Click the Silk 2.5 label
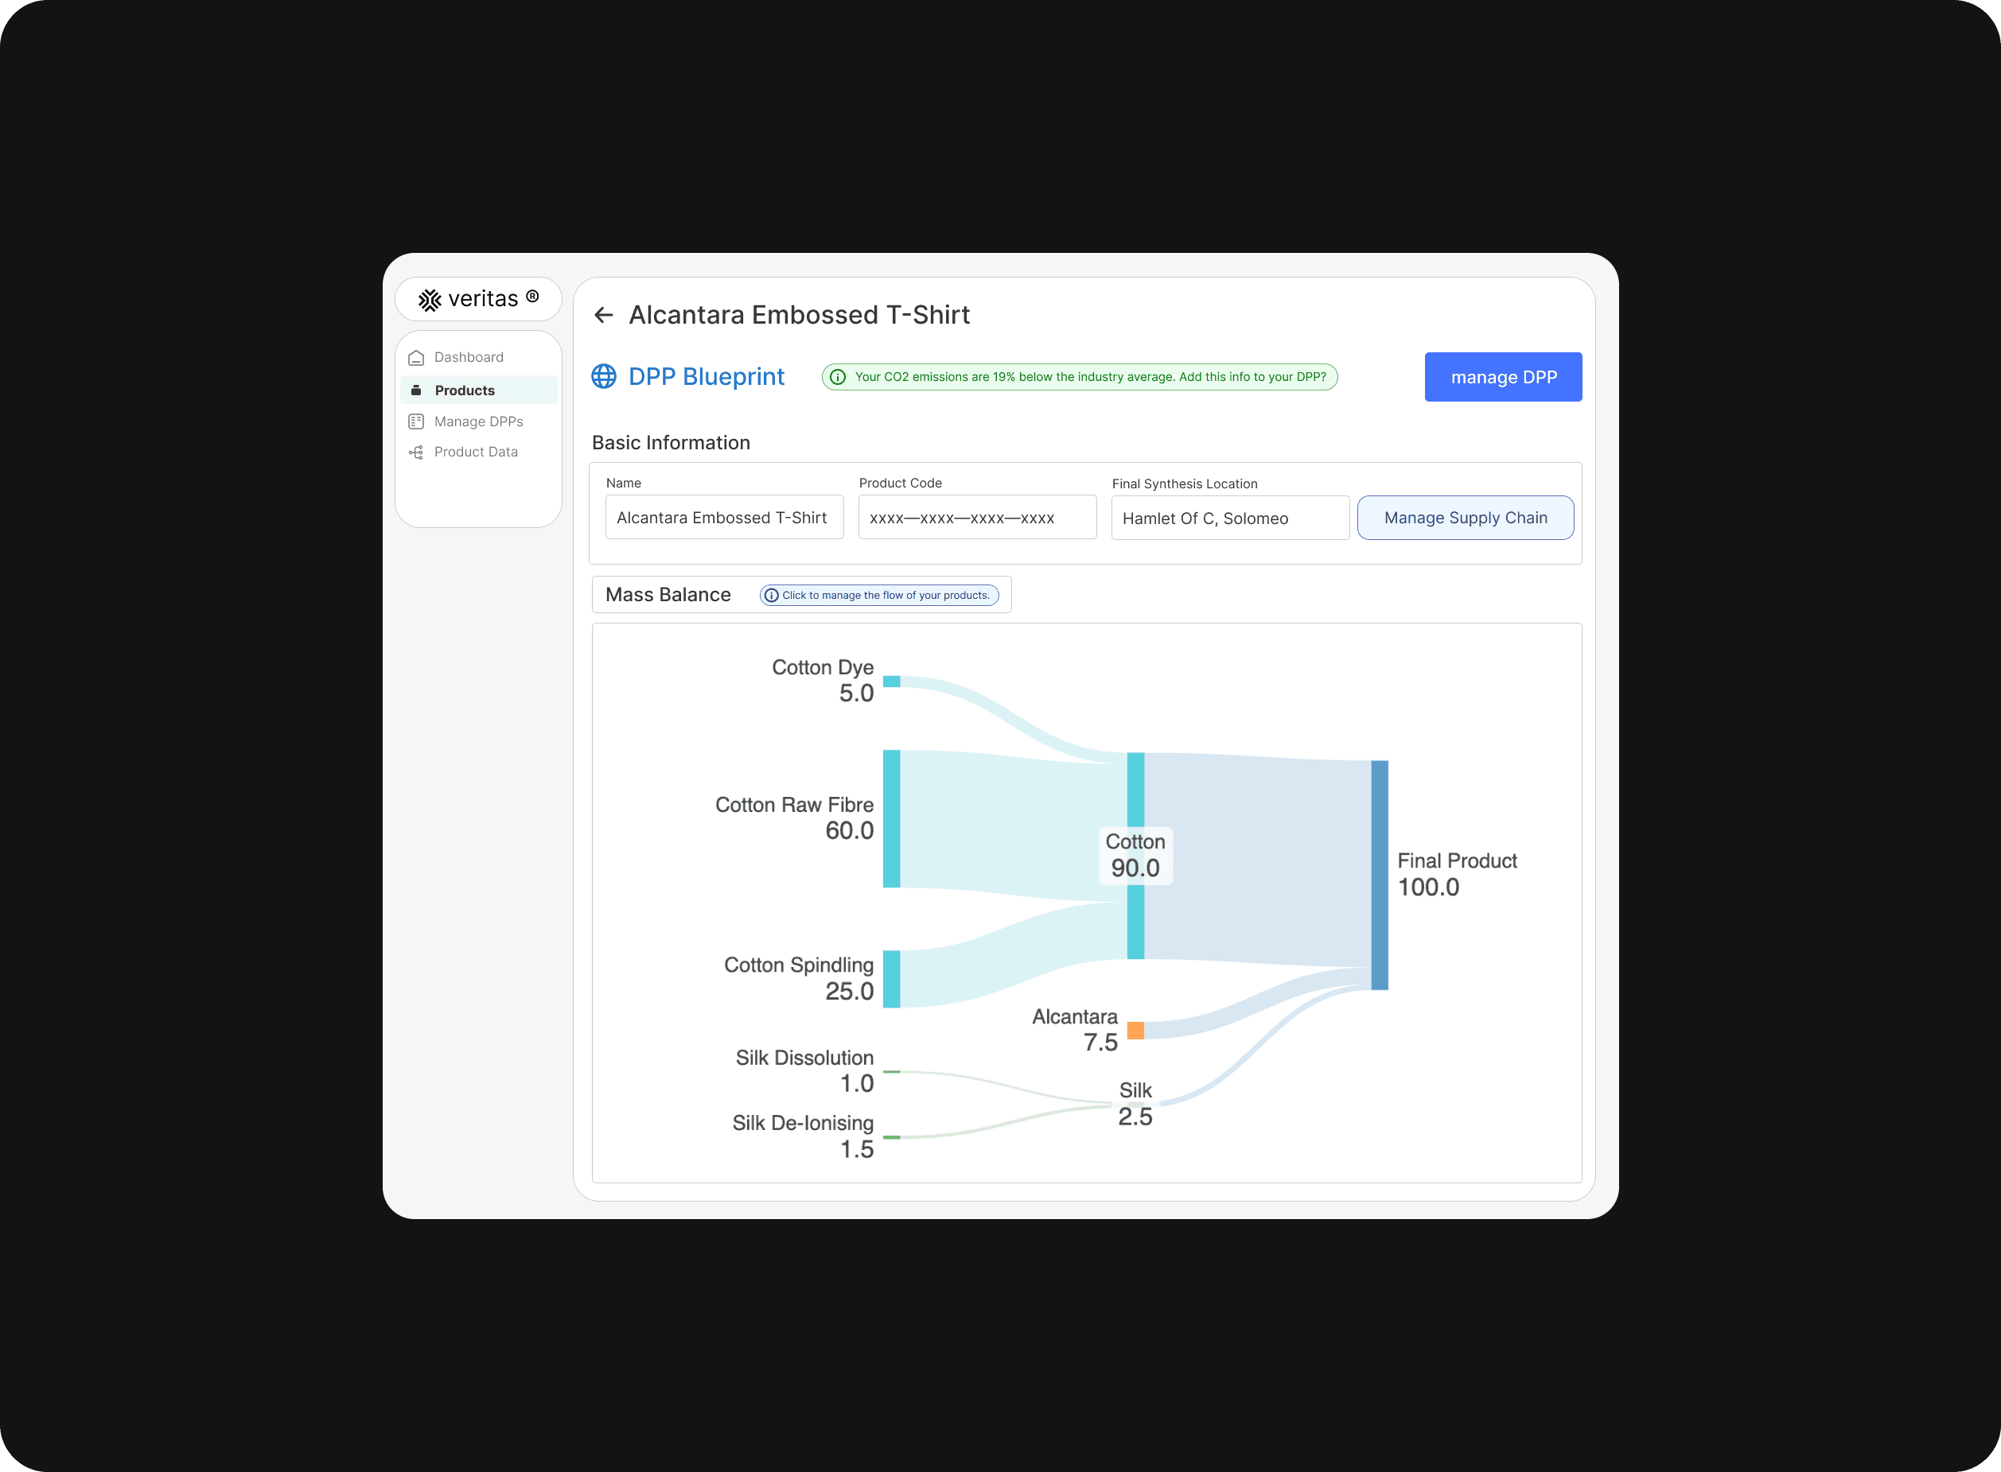This screenshot has height=1472, width=2001. coord(1135,1104)
